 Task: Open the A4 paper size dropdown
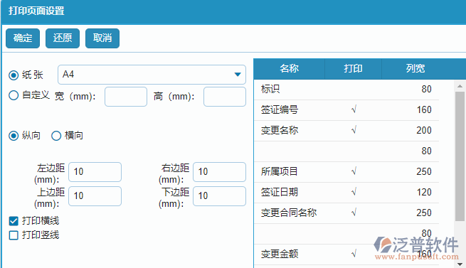coord(152,75)
